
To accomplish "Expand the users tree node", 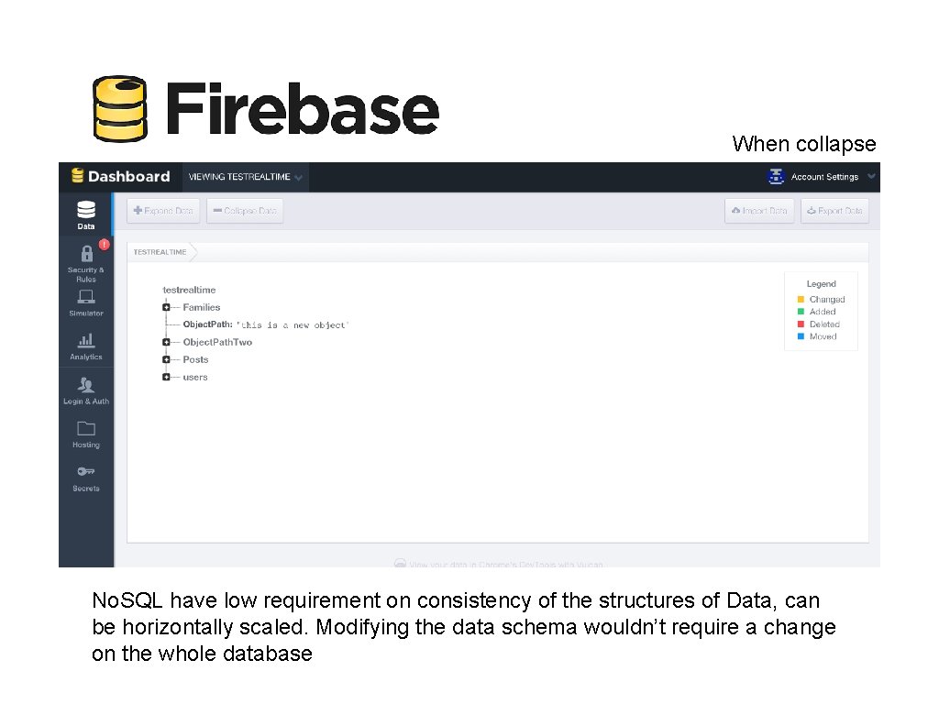I will click(166, 377).
